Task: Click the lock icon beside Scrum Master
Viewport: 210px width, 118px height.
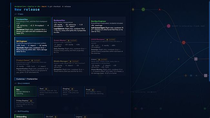Action: click(69, 40)
